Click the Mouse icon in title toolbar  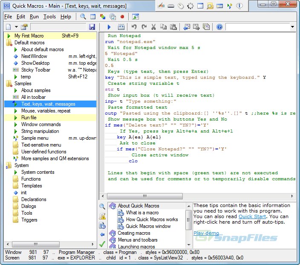point(180,6)
